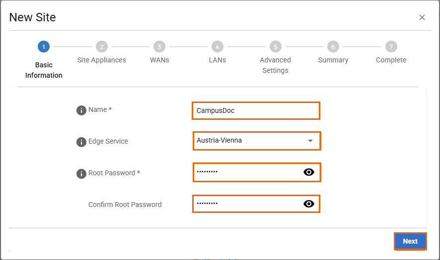Select the Site Appliances step label
The image size is (440, 260).
(x=101, y=60)
